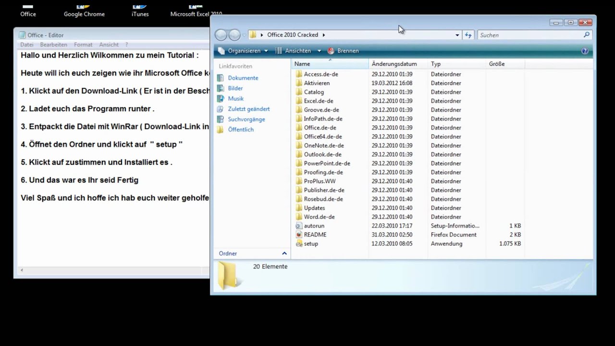Image resolution: width=615 pixels, height=346 pixels.
Task: Open Datei menu in Editor window
Action: (x=27, y=45)
